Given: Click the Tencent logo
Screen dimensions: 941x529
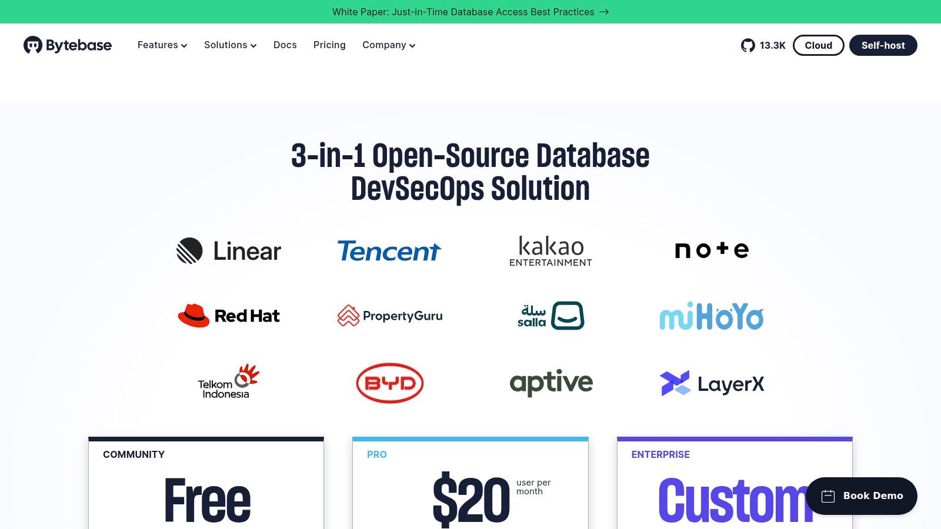Looking at the screenshot, I should pyautogui.click(x=389, y=251).
